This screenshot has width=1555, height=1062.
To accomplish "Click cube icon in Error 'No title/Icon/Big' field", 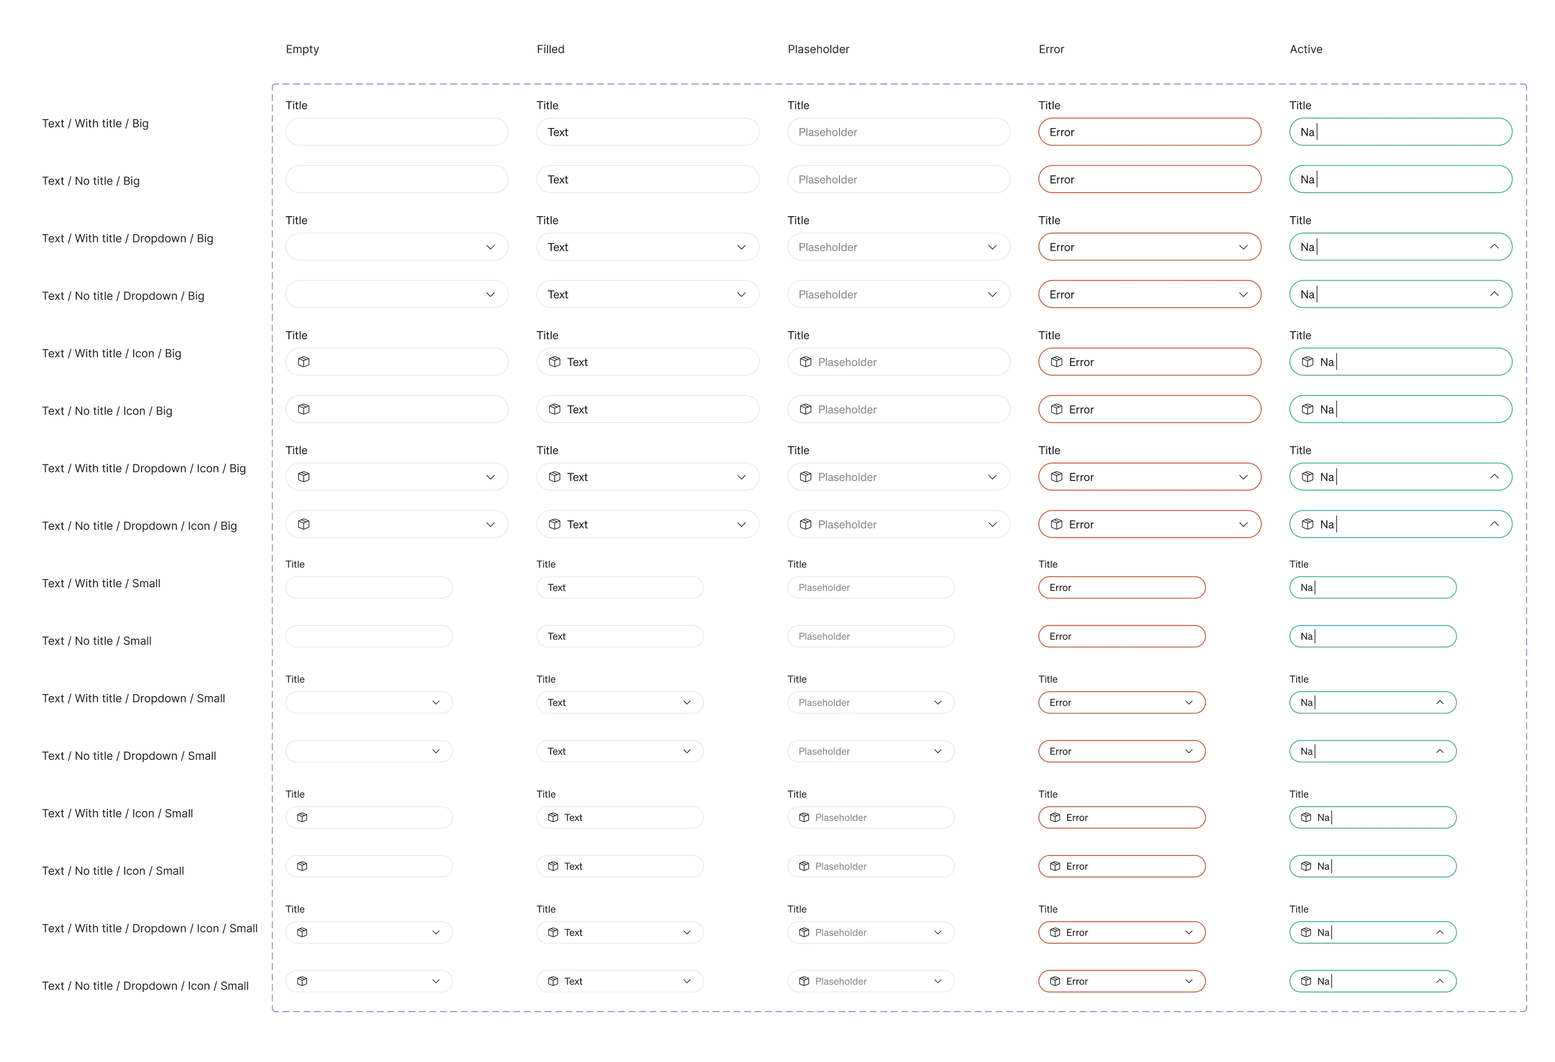I will [1057, 409].
